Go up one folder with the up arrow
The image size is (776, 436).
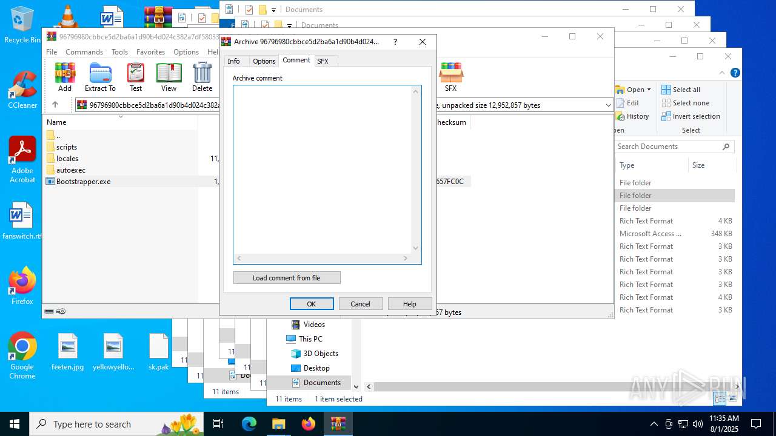pyautogui.click(x=55, y=105)
